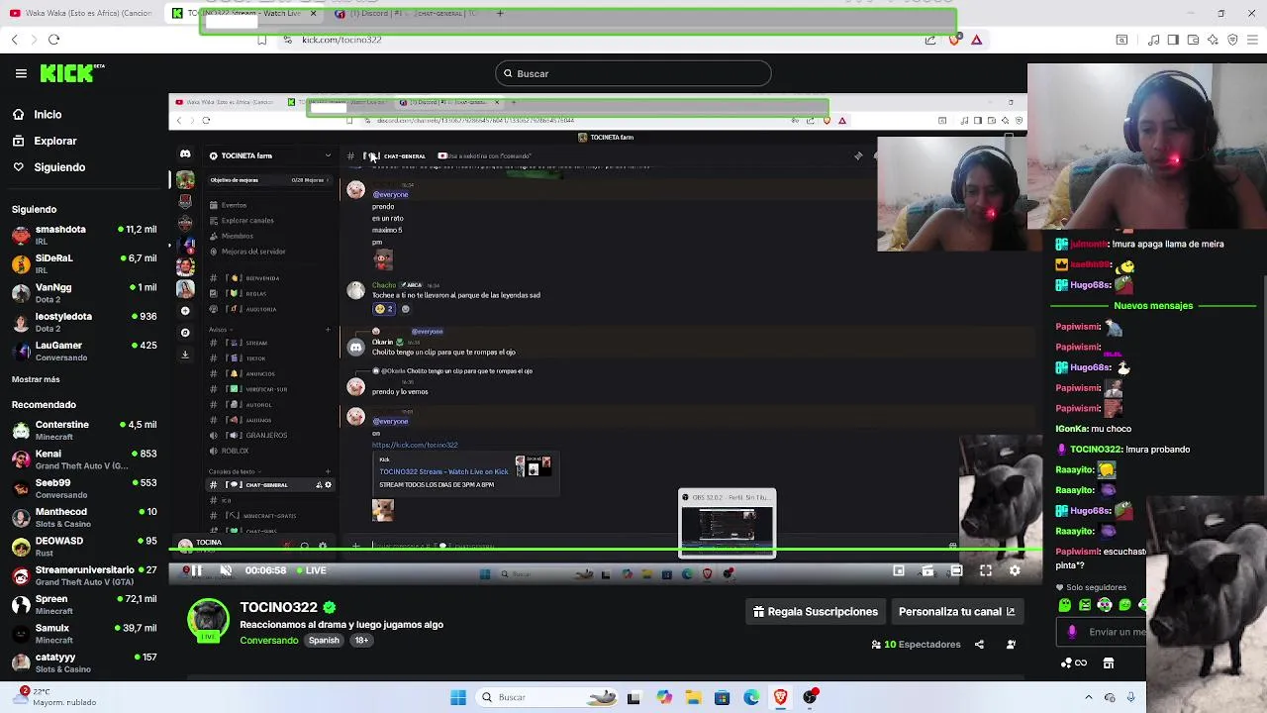Screen dimensions: 1267x713
Task: Select angry green square emote
Action: (1085, 605)
